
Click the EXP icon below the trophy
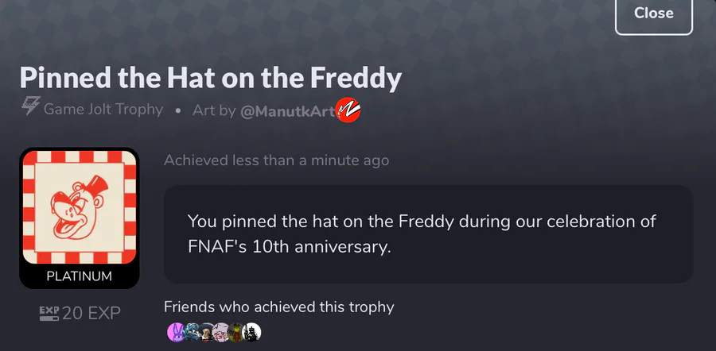[x=49, y=314]
